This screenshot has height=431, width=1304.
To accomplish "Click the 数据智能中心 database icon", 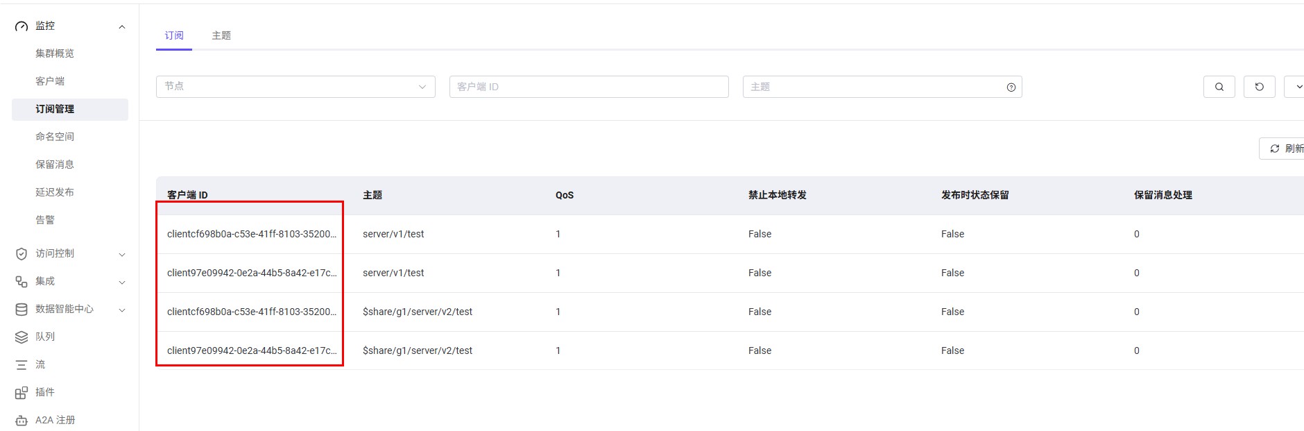I will (x=22, y=310).
